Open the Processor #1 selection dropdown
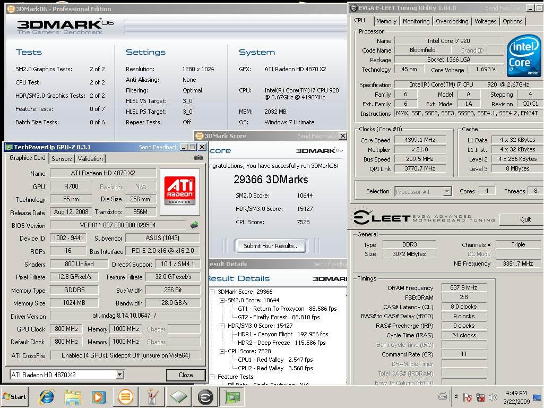Image resolution: width=544 pixels, height=408 pixels. [x=447, y=191]
